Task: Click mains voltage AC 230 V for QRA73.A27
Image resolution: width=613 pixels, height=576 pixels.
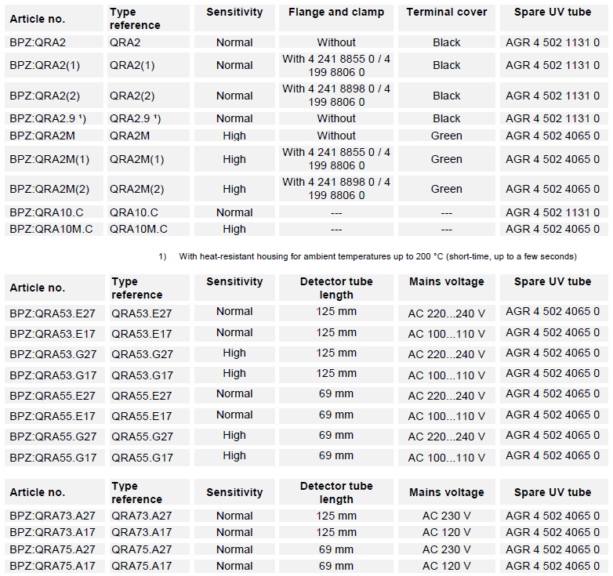Action: [x=447, y=516]
